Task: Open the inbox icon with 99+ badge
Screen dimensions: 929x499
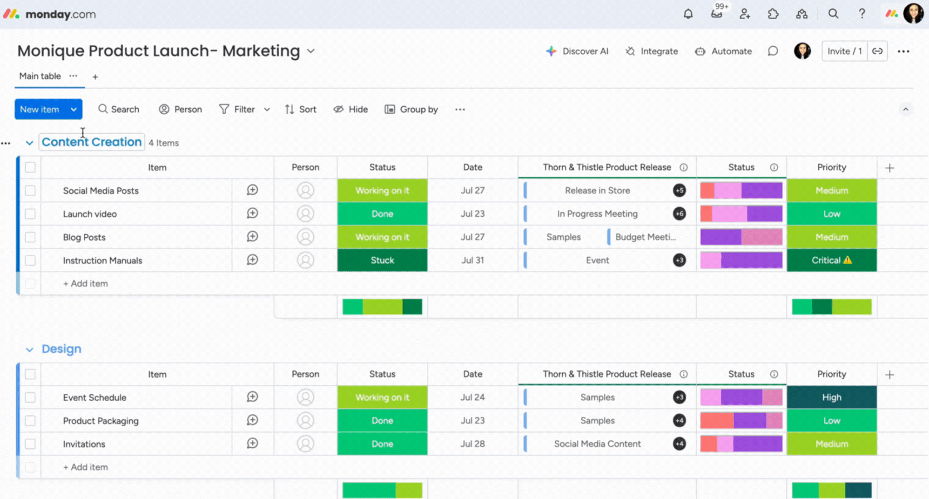Action: coord(717,14)
